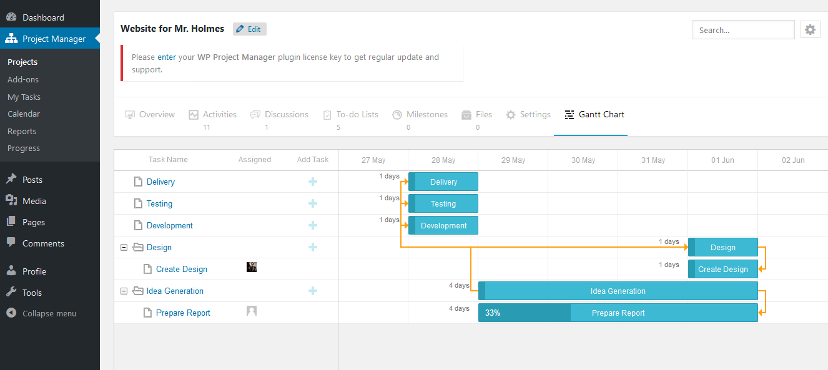Click the settings gear icon beside search
The image size is (828, 370).
coord(810,30)
